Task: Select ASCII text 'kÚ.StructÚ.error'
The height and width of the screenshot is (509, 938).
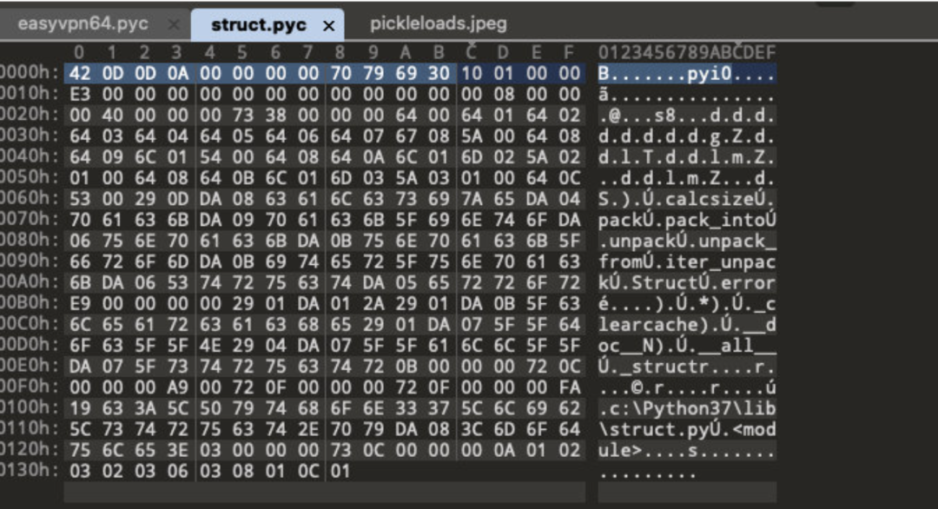Action: coord(687,283)
